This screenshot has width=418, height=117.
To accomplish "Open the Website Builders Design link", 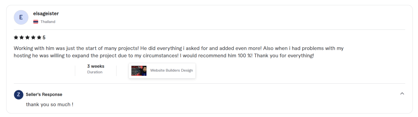I will (x=171, y=70).
